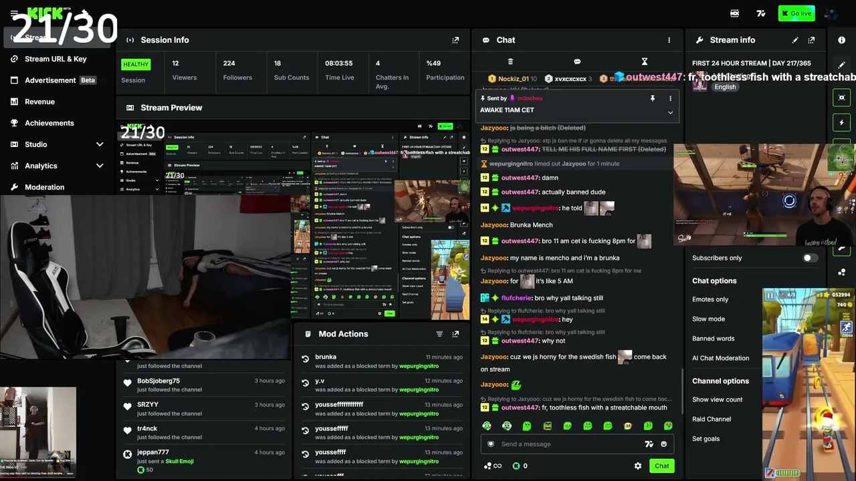Click the info icon in right rail

tap(841, 40)
